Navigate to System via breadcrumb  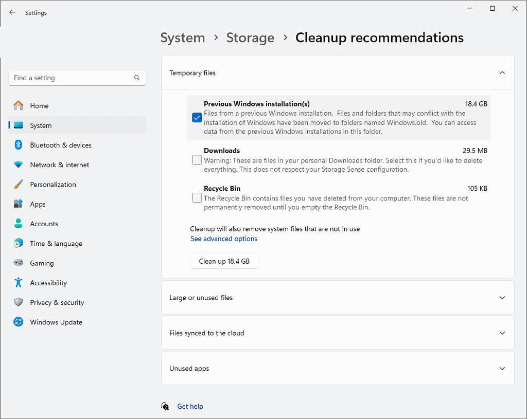182,38
